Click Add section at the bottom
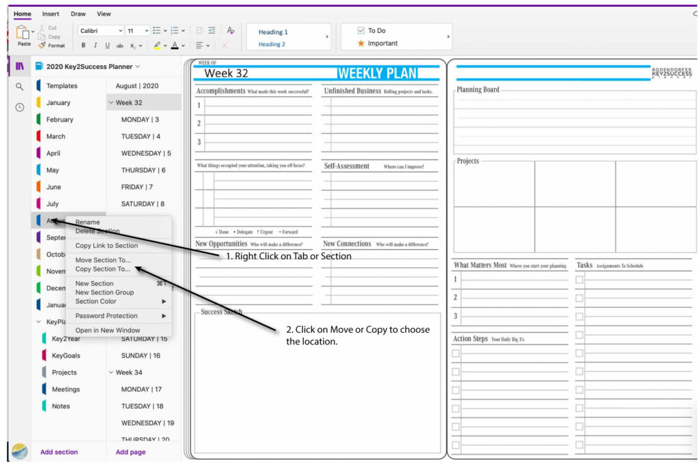699x466 pixels. [59, 452]
